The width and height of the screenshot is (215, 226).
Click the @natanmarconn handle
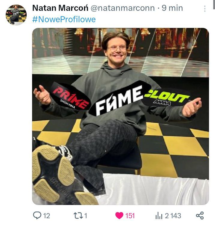point(122,8)
